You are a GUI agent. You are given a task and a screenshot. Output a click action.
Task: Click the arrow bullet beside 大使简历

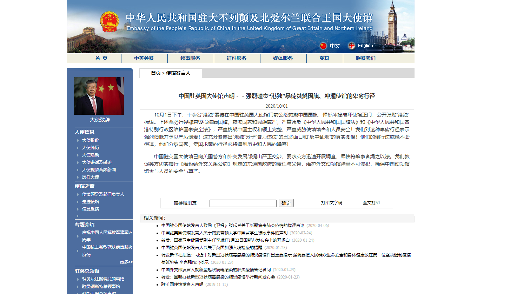[x=78, y=148]
